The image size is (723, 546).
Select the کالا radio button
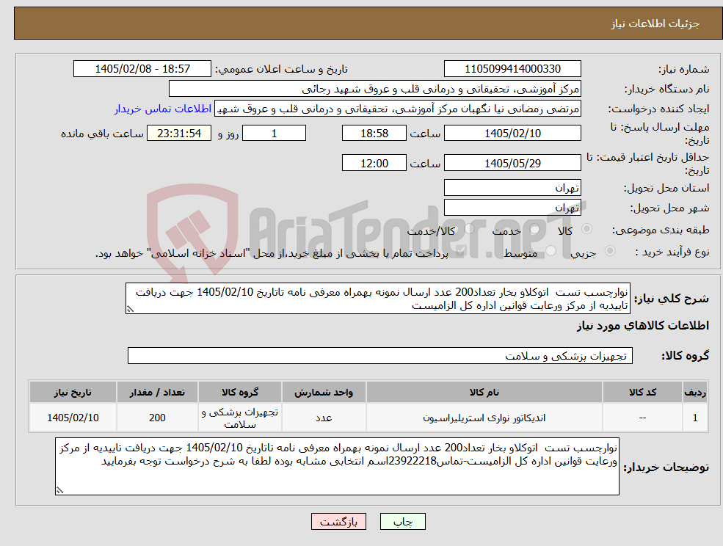(x=587, y=229)
